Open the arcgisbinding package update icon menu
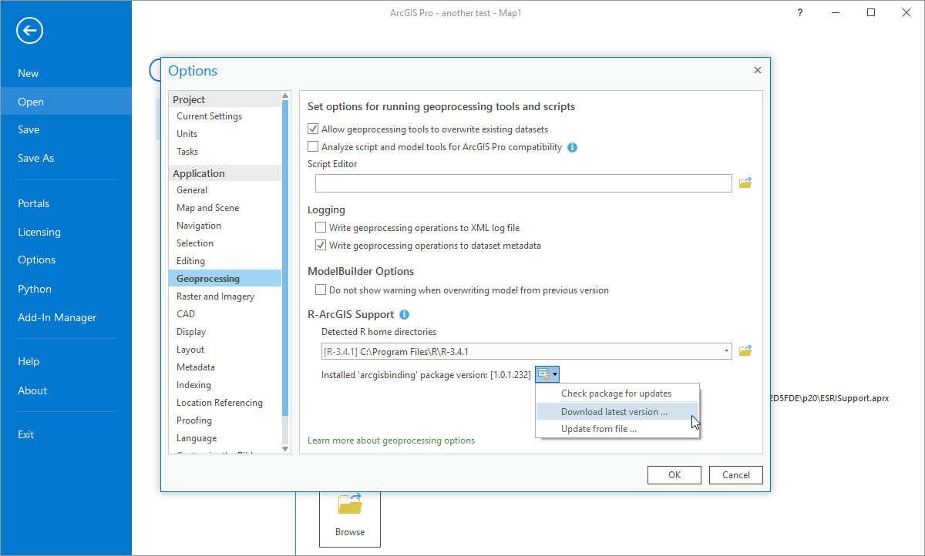Image resolution: width=925 pixels, height=556 pixels. (547, 374)
